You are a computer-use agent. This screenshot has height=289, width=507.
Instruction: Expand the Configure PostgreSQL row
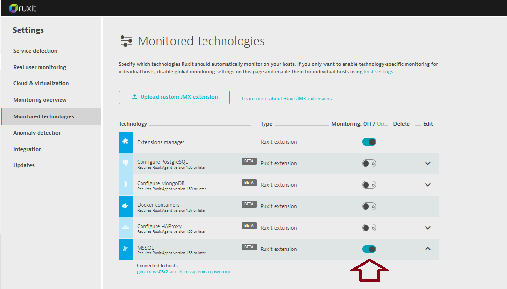tap(428, 163)
